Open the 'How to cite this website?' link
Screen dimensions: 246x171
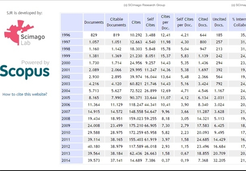click(x=25, y=94)
